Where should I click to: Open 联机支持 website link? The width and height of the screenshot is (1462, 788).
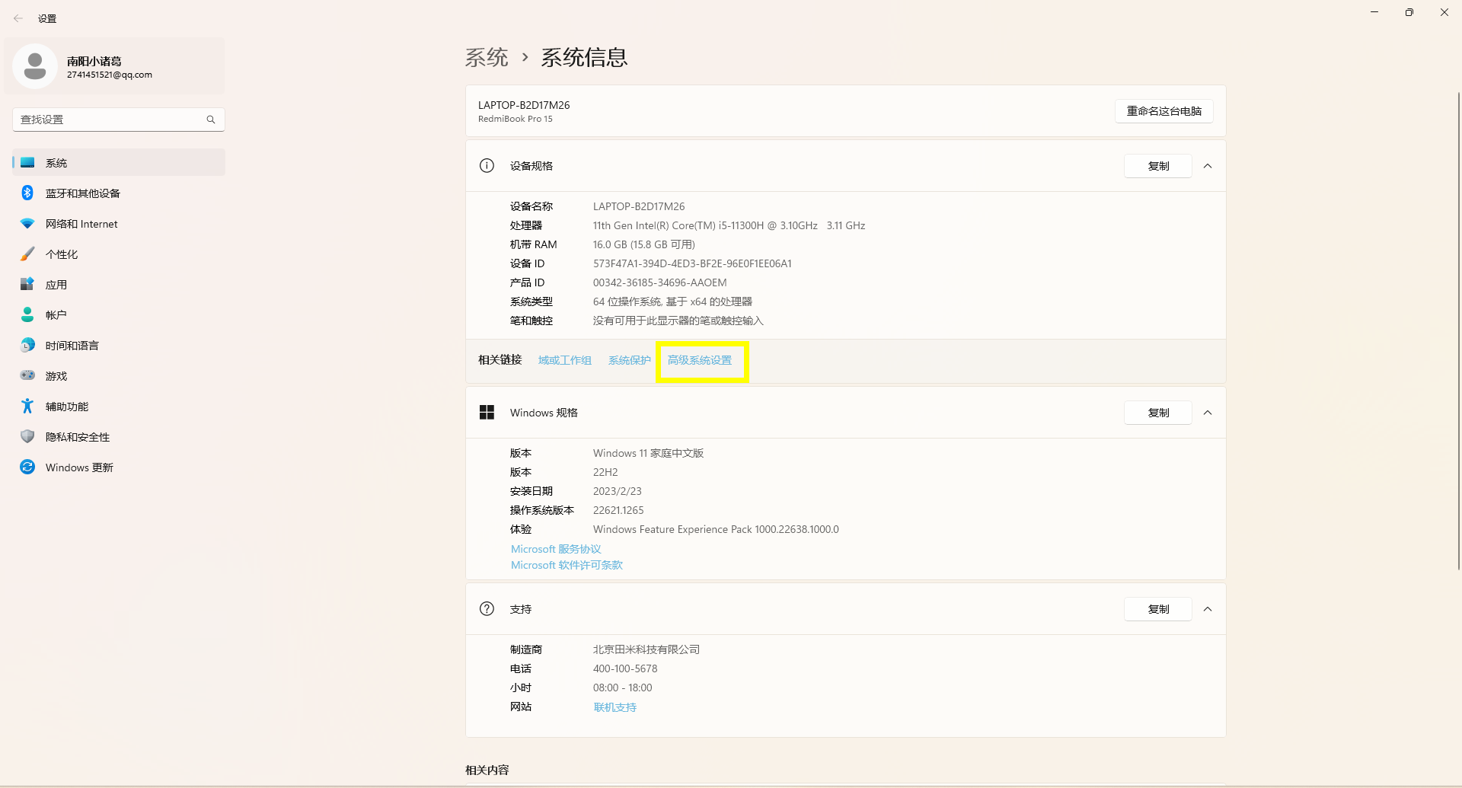pos(614,707)
